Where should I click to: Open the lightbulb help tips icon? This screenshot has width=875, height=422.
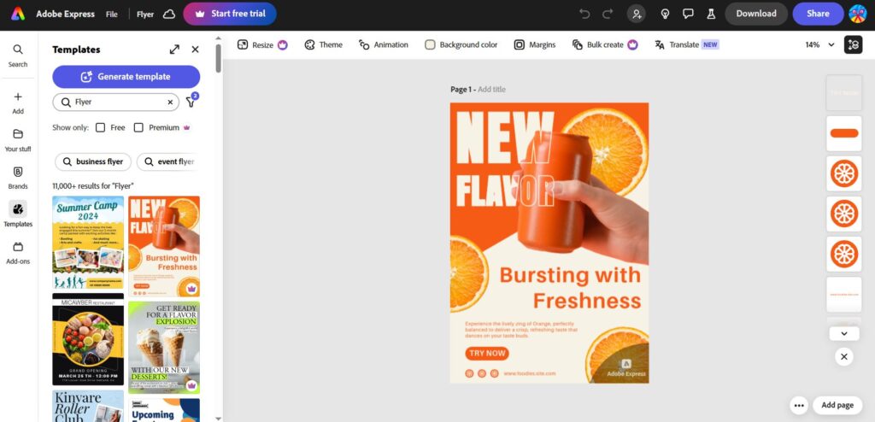pos(665,14)
